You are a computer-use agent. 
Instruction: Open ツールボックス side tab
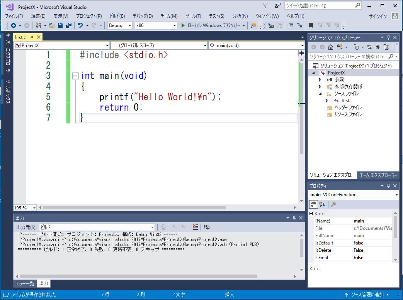(x=8, y=91)
